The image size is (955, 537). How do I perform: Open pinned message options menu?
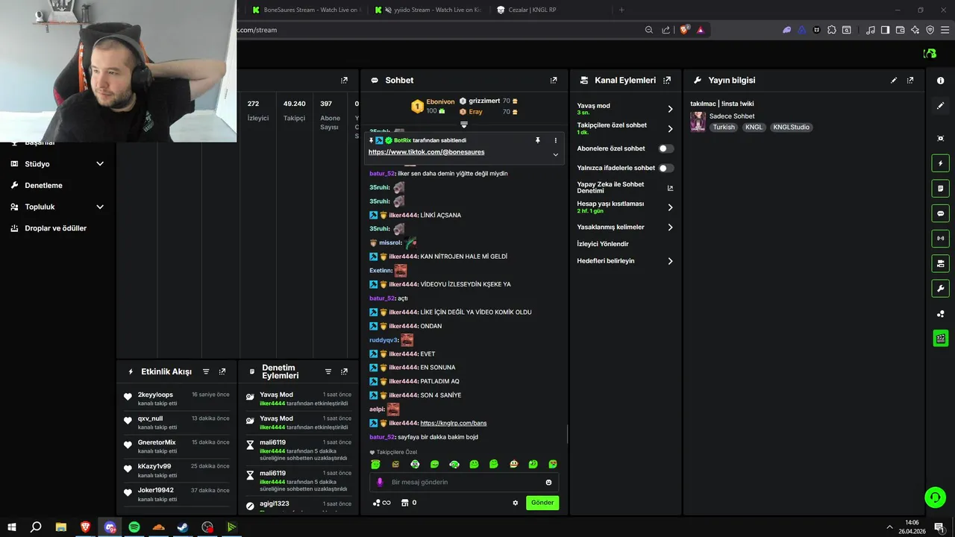point(555,140)
